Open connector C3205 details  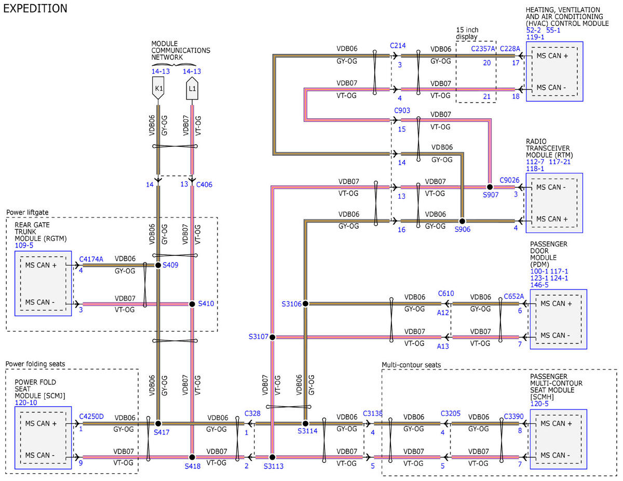[450, 414]
